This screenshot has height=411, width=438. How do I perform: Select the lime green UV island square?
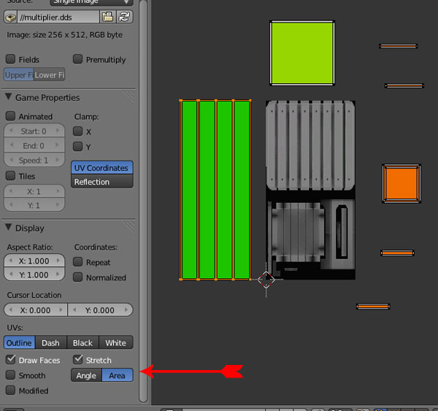pos(302,53)
